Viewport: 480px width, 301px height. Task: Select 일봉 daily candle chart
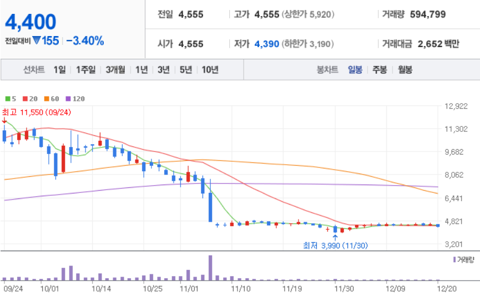[x=355, y=70]
